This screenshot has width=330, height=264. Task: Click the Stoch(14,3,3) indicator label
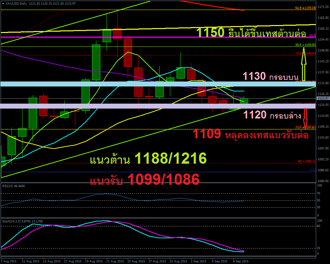coord(22,221)
